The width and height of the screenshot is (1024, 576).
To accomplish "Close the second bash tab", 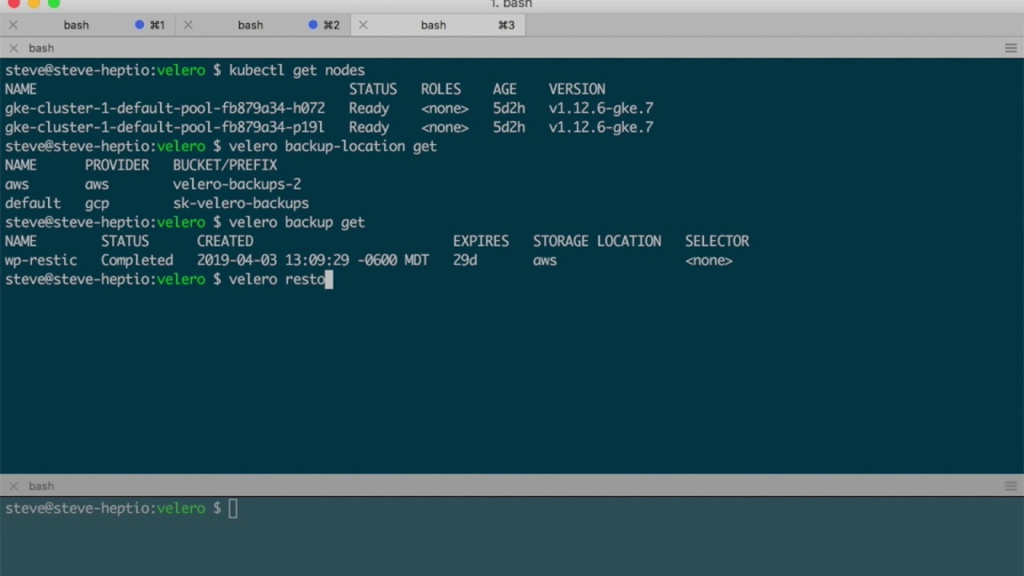I will pos(188,25).
